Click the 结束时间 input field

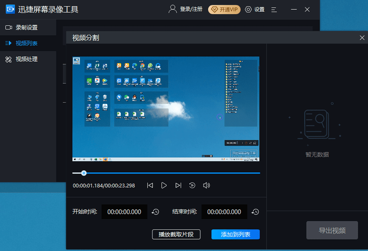[x=224, y=212]
